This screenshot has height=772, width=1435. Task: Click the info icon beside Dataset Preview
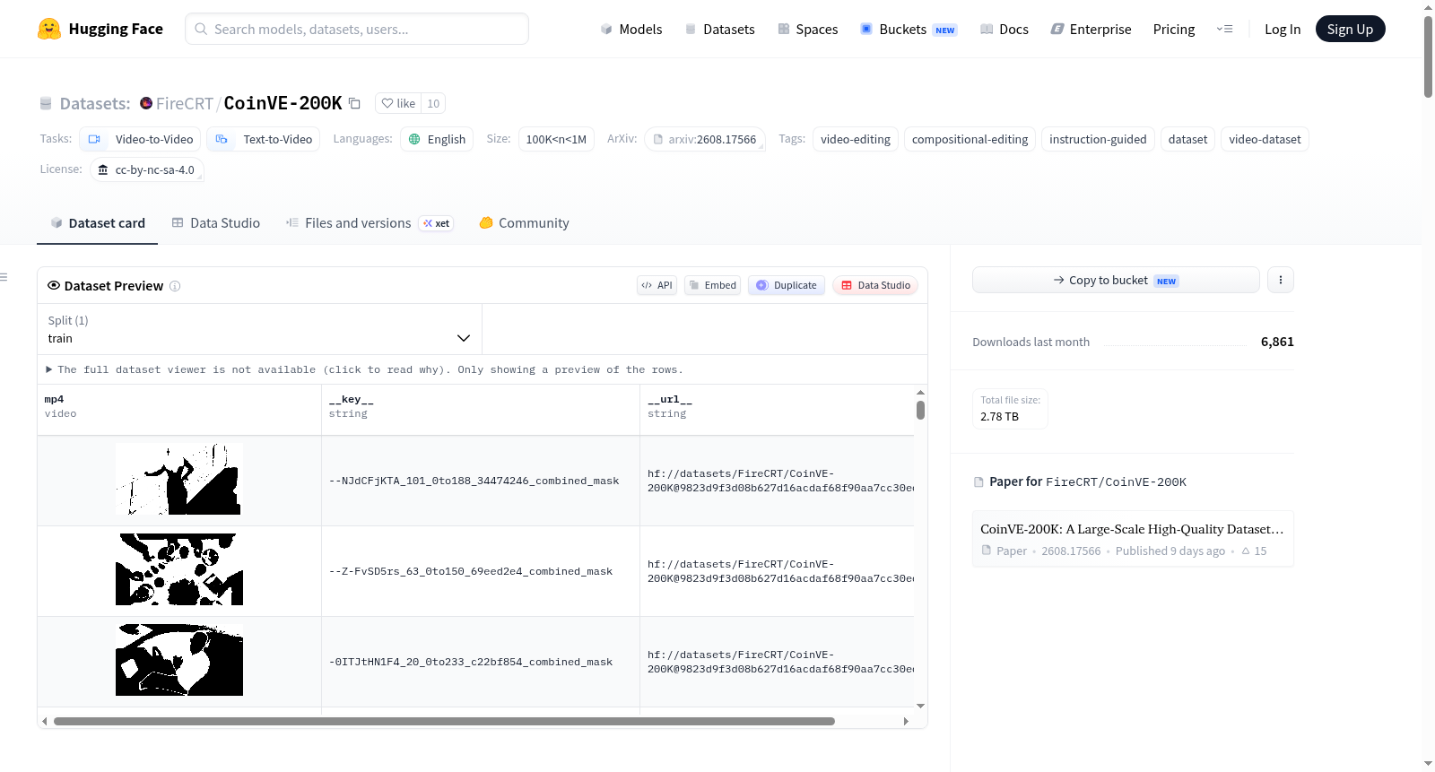click(175, 286)
